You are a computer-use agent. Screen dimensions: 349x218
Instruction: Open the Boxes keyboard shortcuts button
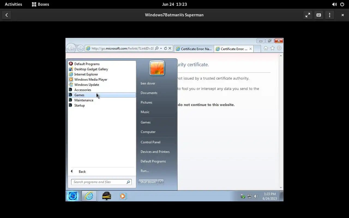tap(319, 15)
